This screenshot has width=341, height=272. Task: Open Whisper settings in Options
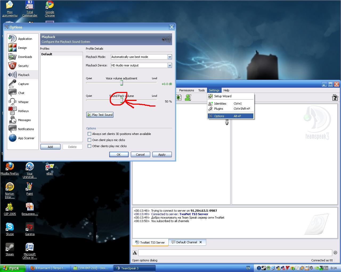(x=23, y=102)
